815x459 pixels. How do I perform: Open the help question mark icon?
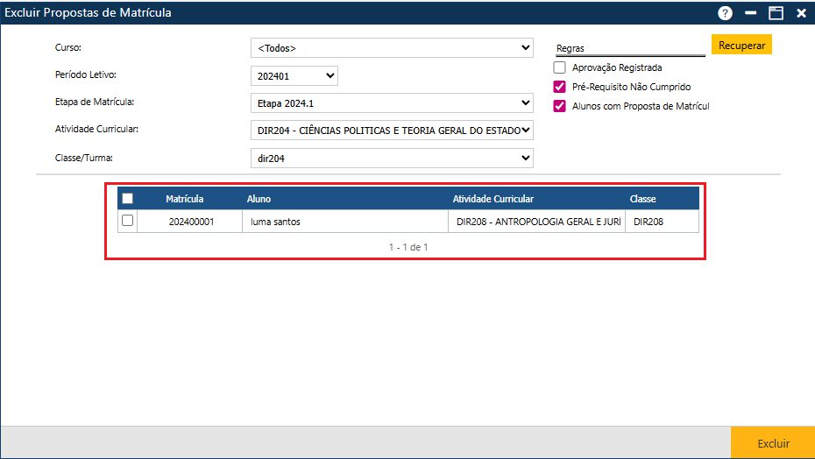click(725, 13)
